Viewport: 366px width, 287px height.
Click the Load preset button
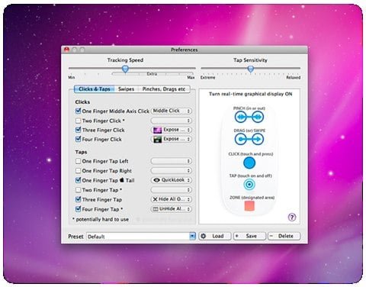[x=215, y=236]
